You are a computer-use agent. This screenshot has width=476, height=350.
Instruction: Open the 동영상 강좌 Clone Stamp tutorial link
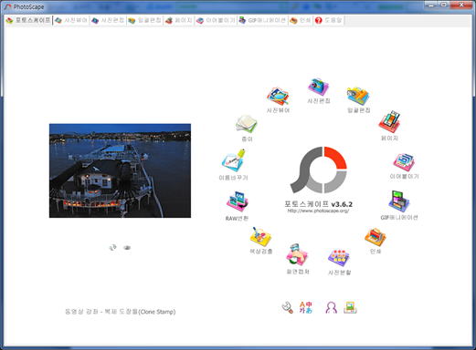121,312
